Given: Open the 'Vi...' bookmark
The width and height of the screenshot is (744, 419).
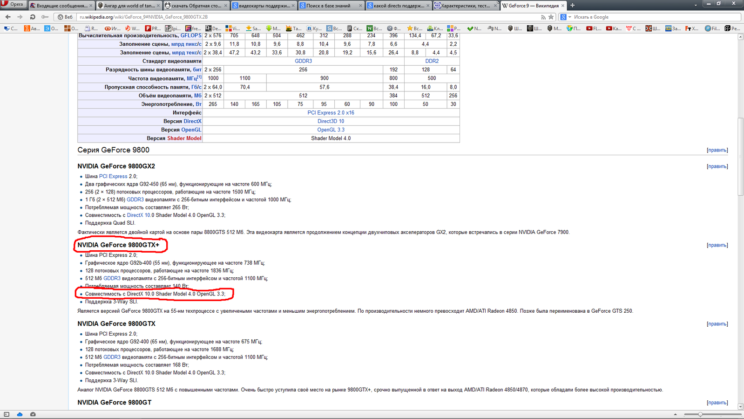Looking at the screenshot, I should (x=233, y=28).
